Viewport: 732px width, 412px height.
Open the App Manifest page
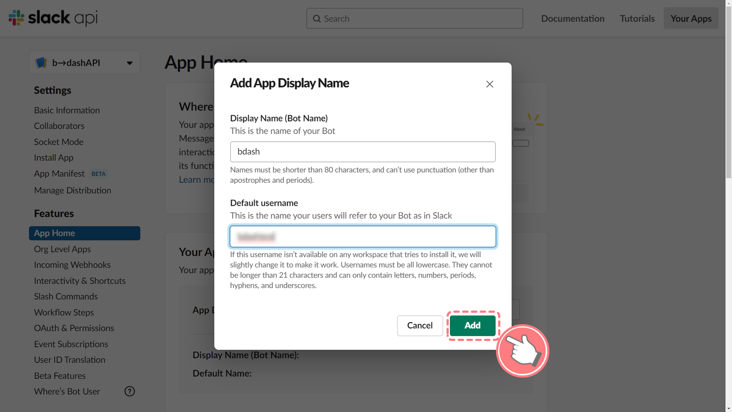pos(59,174)
